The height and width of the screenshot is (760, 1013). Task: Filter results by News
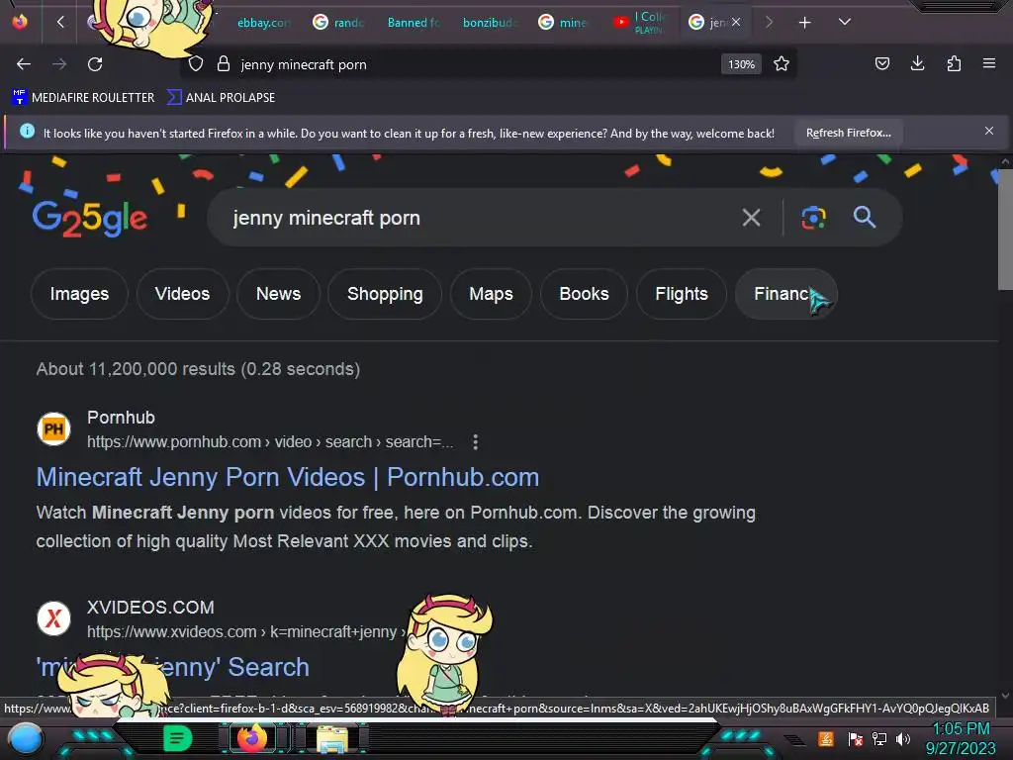(278, 294)
